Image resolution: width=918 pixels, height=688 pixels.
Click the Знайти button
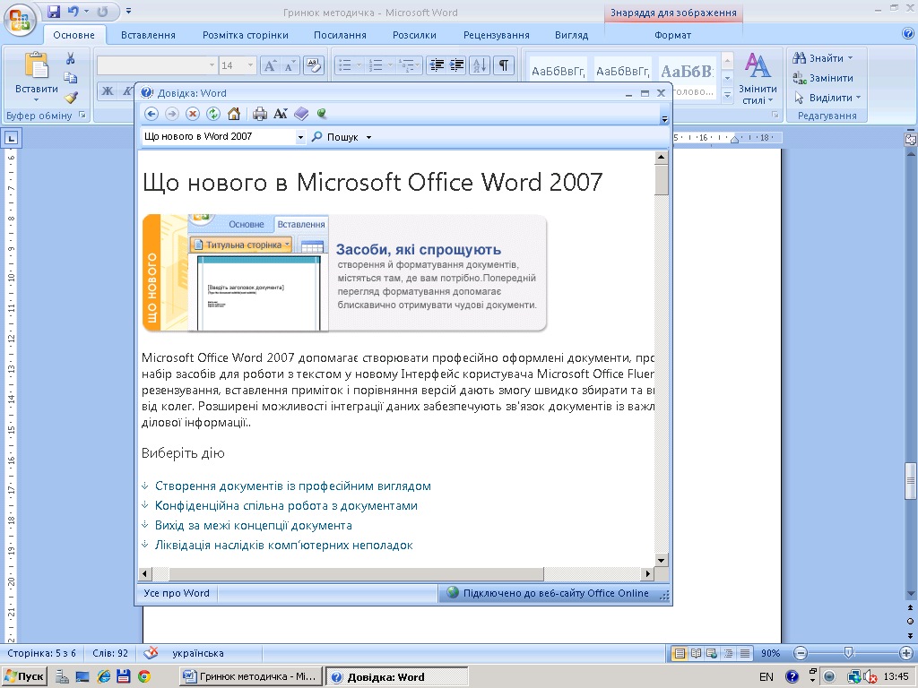click(x=823, y=58)
